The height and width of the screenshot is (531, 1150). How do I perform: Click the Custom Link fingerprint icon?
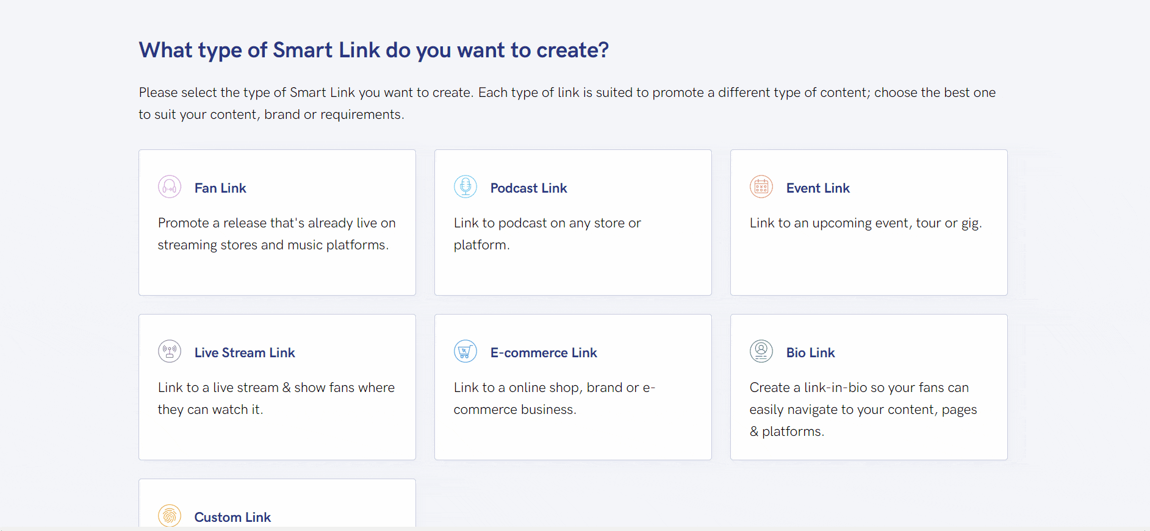pos(170,516)
